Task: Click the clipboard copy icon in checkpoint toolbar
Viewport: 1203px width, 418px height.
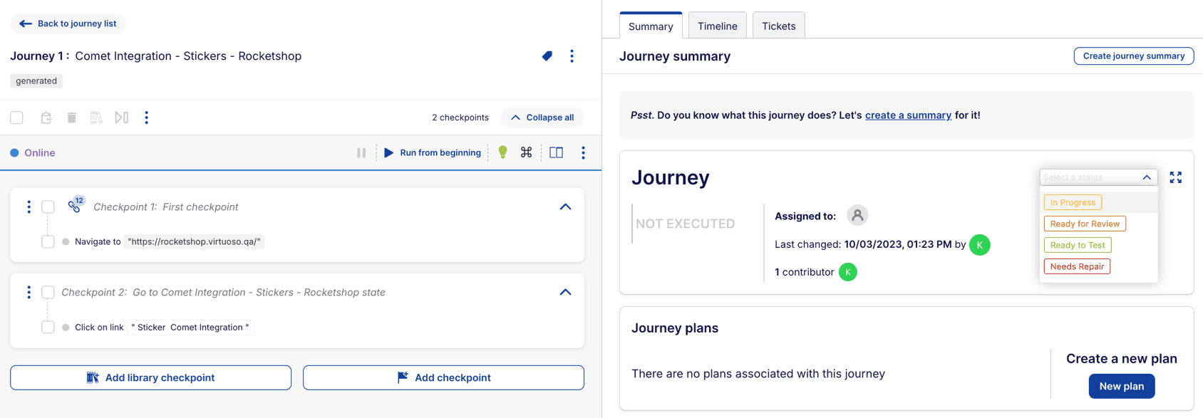Action: click(46, 117)
